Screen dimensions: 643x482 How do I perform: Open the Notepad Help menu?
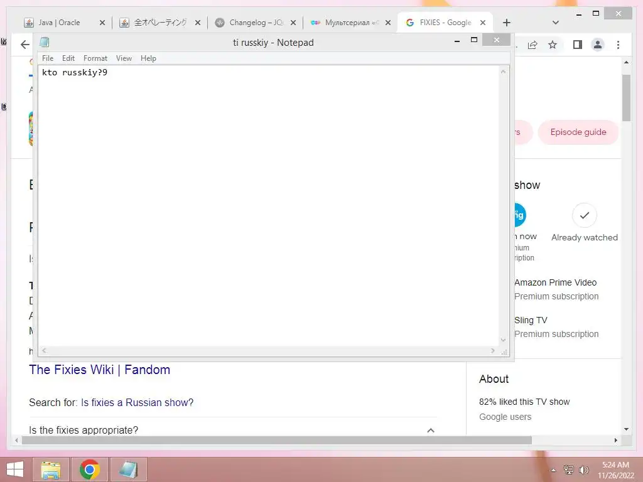click(148, 58)
